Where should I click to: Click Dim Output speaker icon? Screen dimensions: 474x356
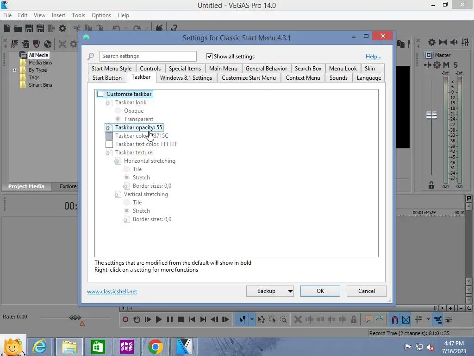pos(454,42)
